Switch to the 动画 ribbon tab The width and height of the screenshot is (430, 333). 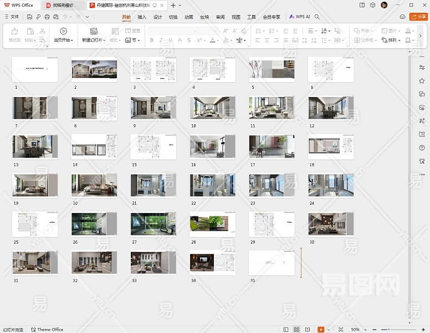coord(189,17)
